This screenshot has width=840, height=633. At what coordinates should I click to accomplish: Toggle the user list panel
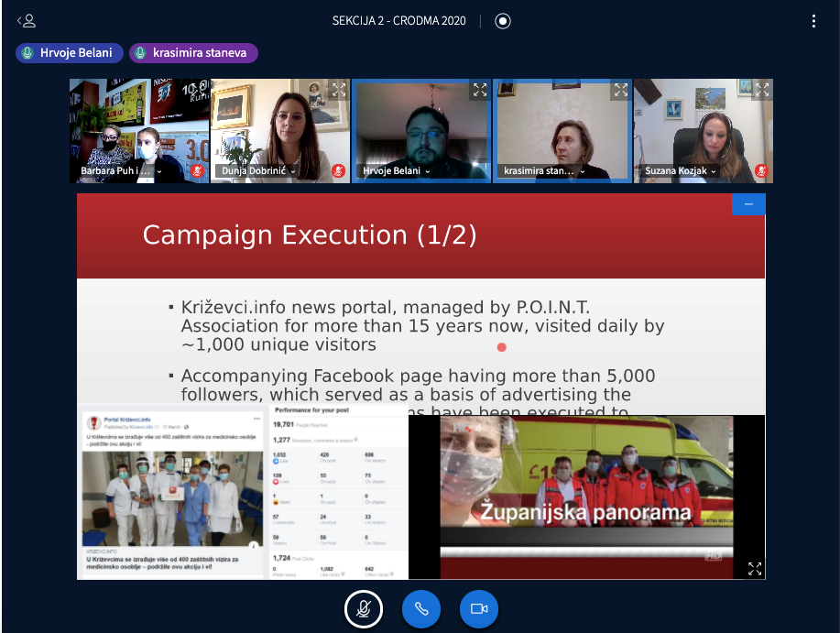click(x=27, y=20)
